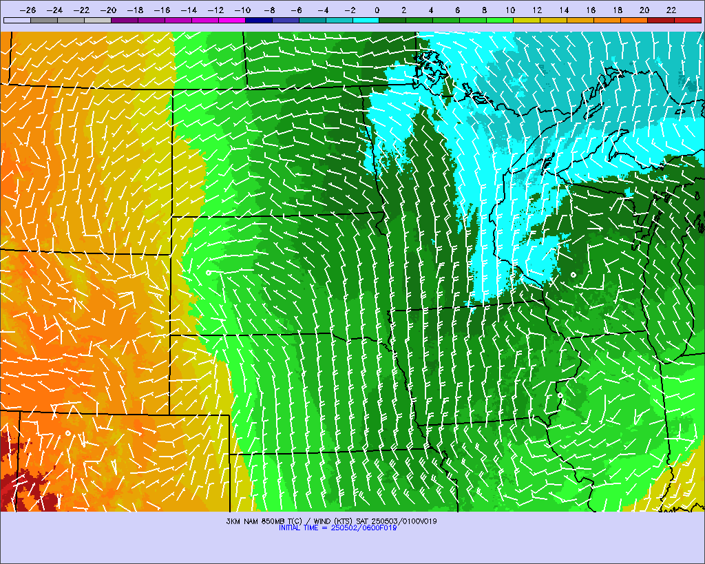Click the station circle marker on Iowa-Illinois border

pyautogui.click(x=560, y=396)
